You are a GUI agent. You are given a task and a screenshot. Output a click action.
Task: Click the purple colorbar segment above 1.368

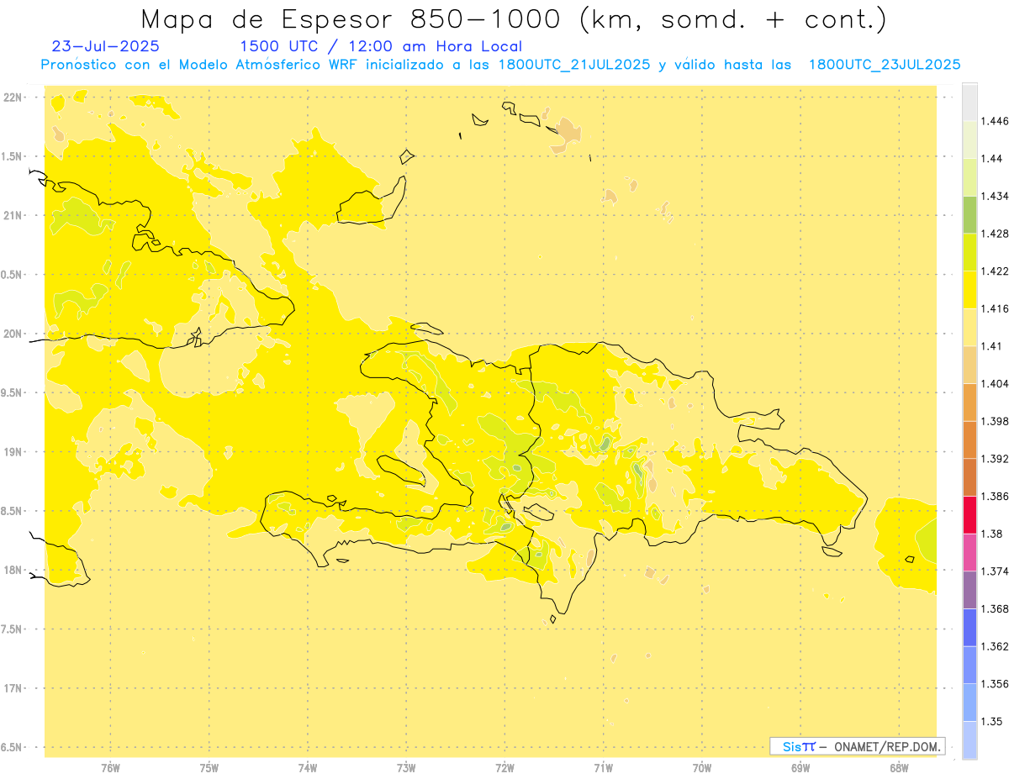pos(969,589)
